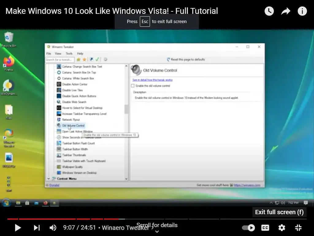Image resolution: width=314 pixels, height=236 pixels.
Task: Click Reset this page to defaults
Action: point(186,59)
